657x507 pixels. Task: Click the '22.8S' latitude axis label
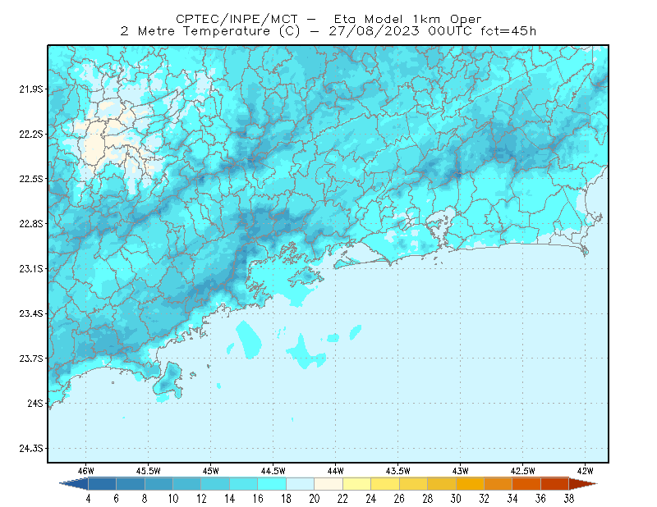pyautogui.click(x=31, y=224)
